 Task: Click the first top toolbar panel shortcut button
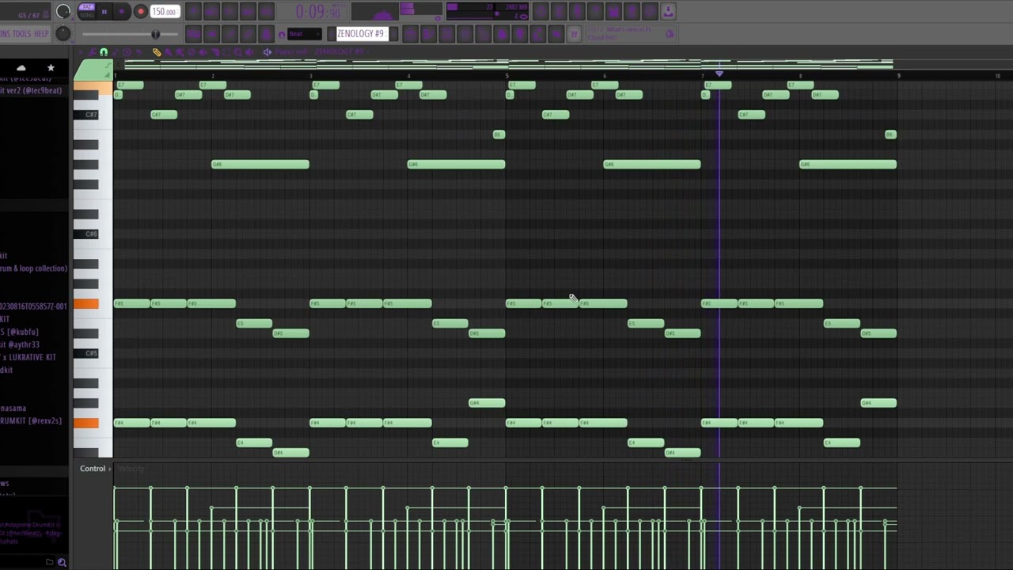[x=194, y=11]
